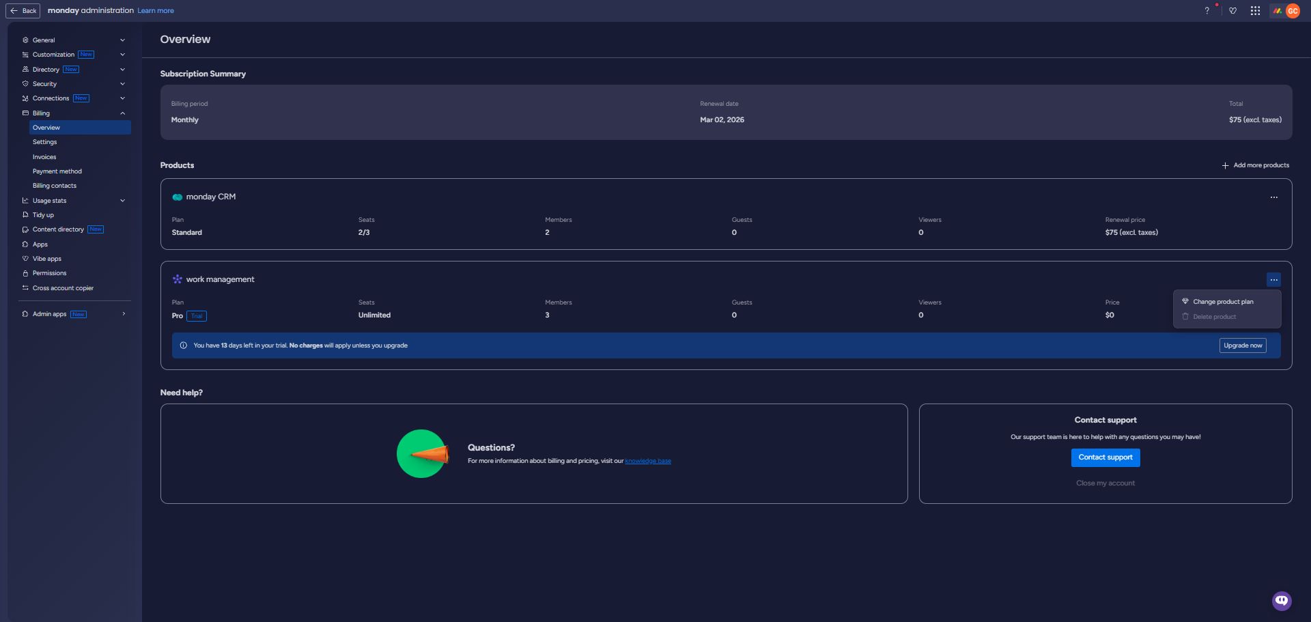Open the knowledge base link

point(648,461)
